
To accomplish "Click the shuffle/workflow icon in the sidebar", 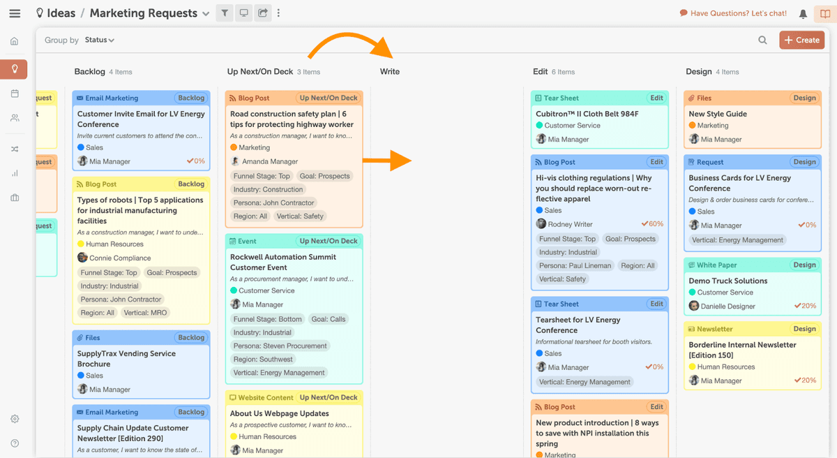I will [14, 148].
